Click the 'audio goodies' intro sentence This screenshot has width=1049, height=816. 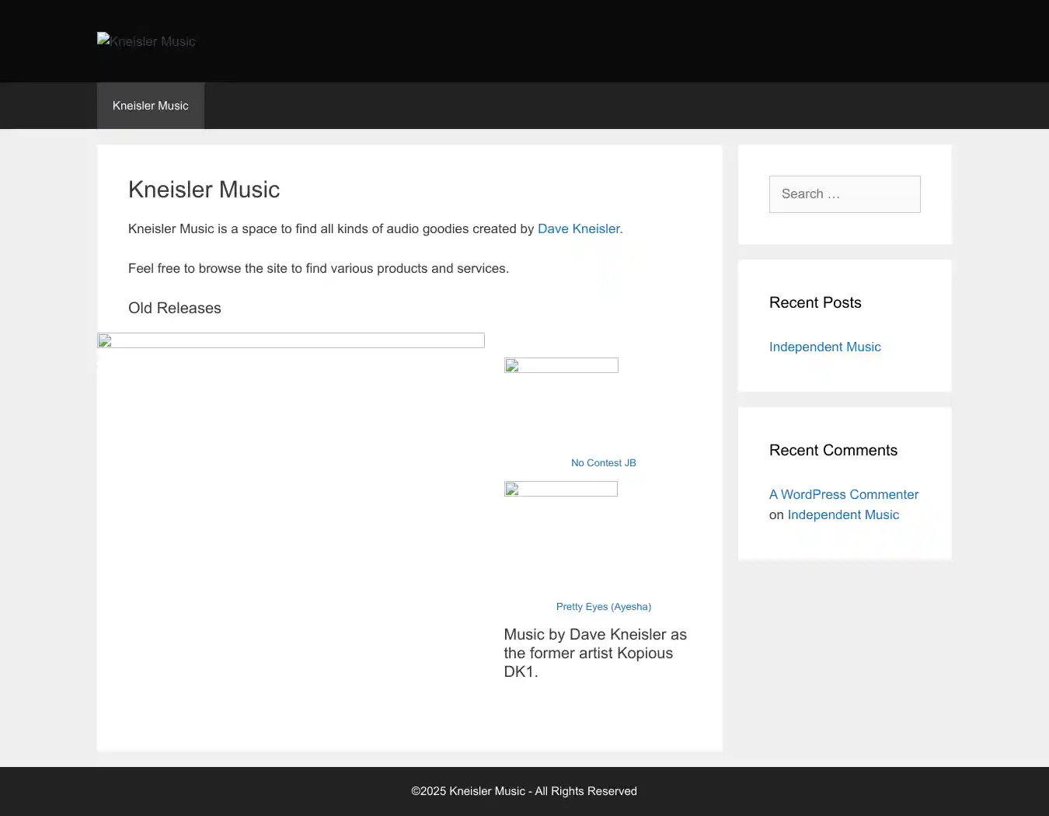(x=330, y=228)
